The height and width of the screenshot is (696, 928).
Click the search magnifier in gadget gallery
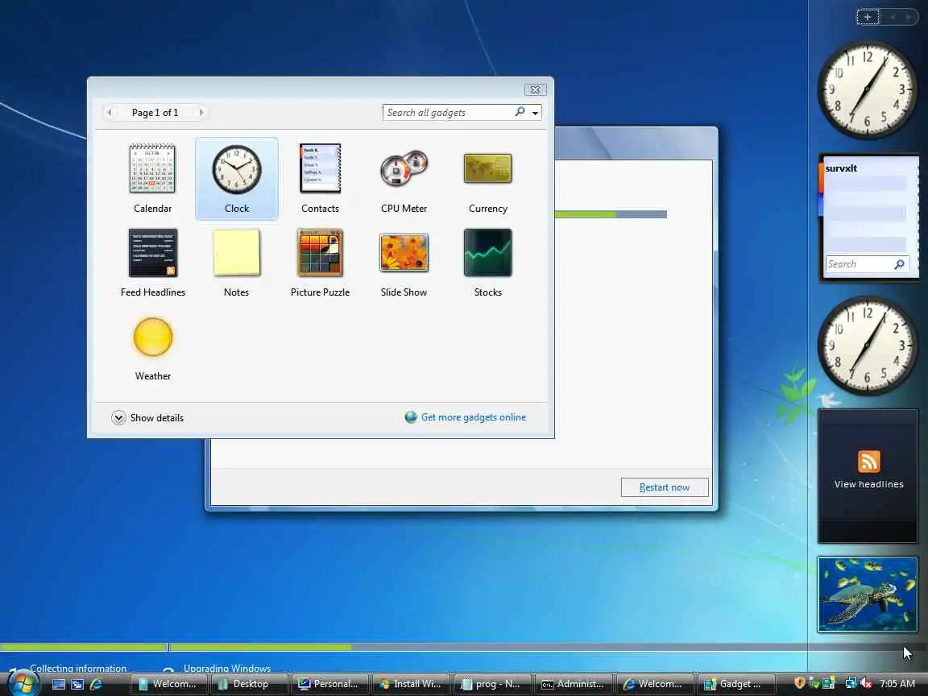click(x=520, y=112)
